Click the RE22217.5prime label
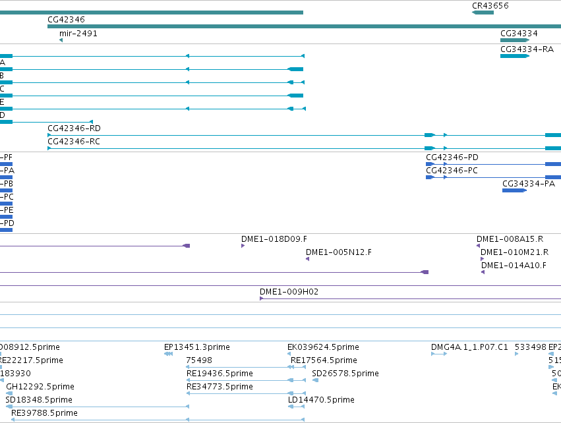 click(x=32, y=360)
